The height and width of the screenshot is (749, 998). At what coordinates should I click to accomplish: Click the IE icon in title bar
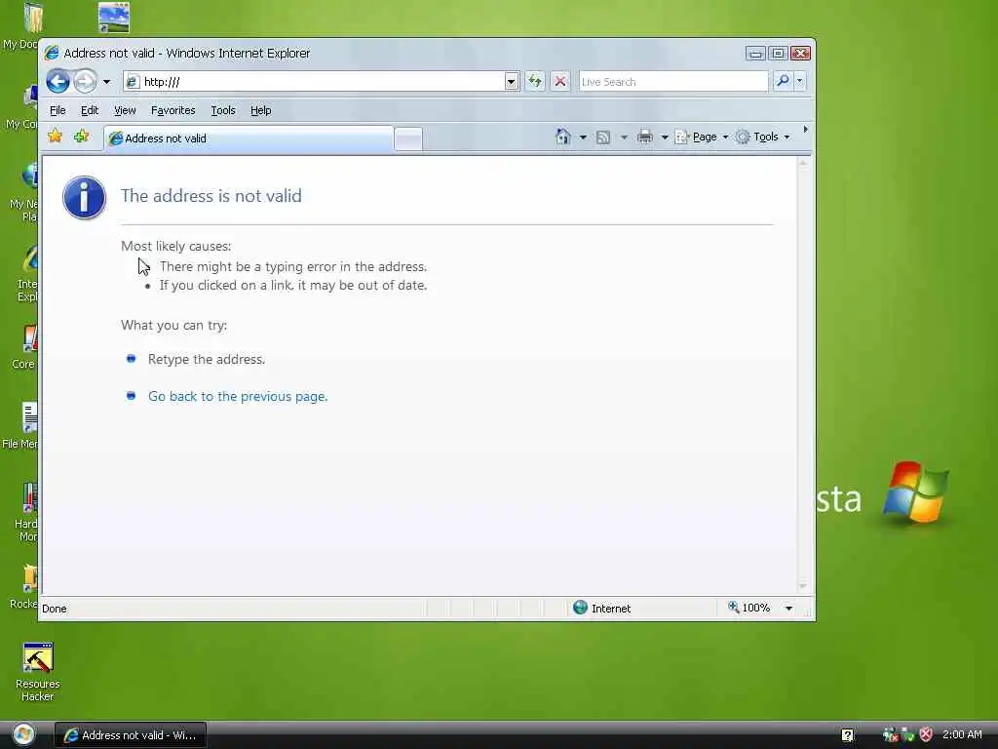52,53
